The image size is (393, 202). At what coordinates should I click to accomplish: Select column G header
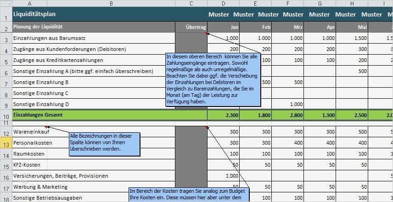pos(320,3)
